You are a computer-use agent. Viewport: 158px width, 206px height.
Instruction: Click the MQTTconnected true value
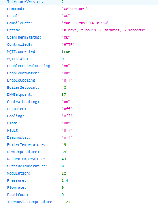click(x=66, y=51)
